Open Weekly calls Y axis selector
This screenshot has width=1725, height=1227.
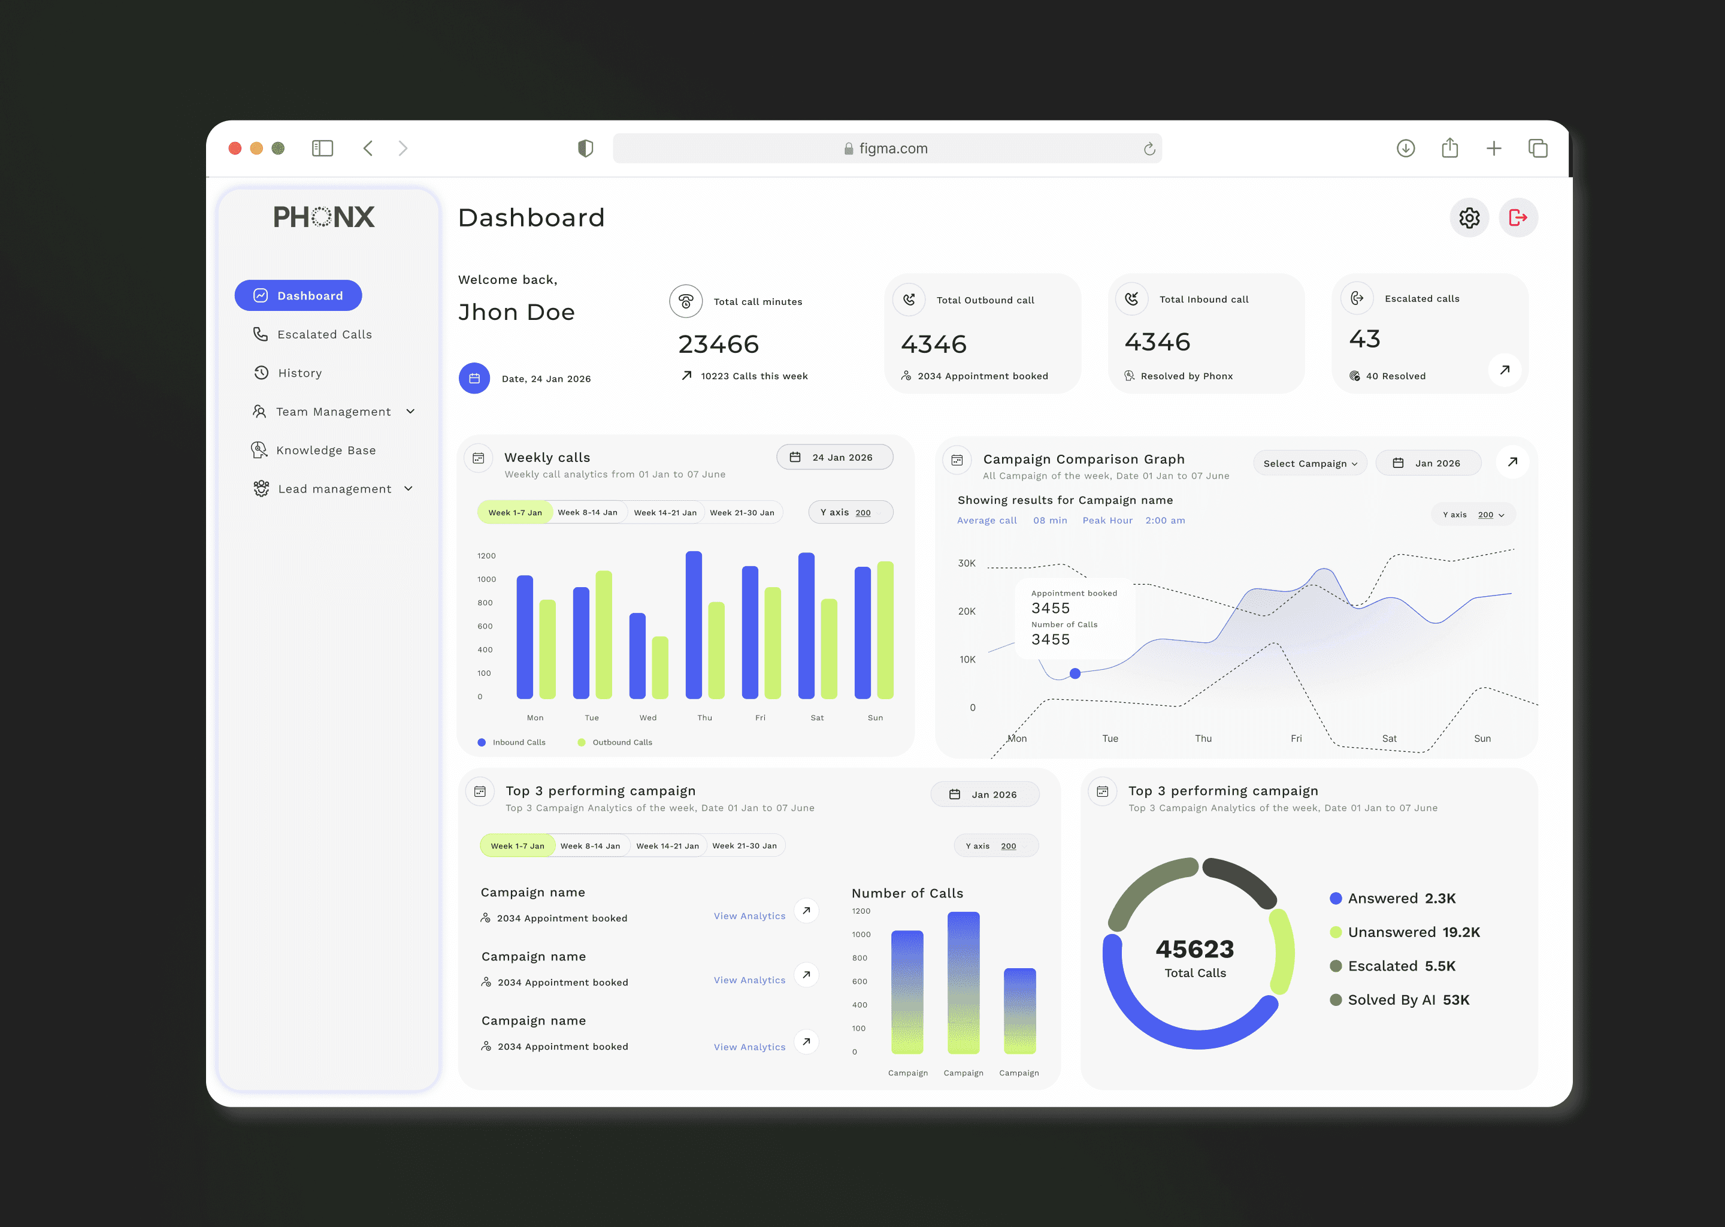click(851, 512)
